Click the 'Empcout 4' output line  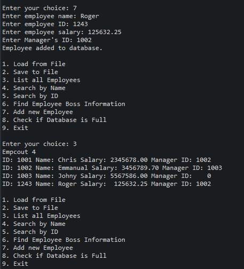tap(19, 152)
